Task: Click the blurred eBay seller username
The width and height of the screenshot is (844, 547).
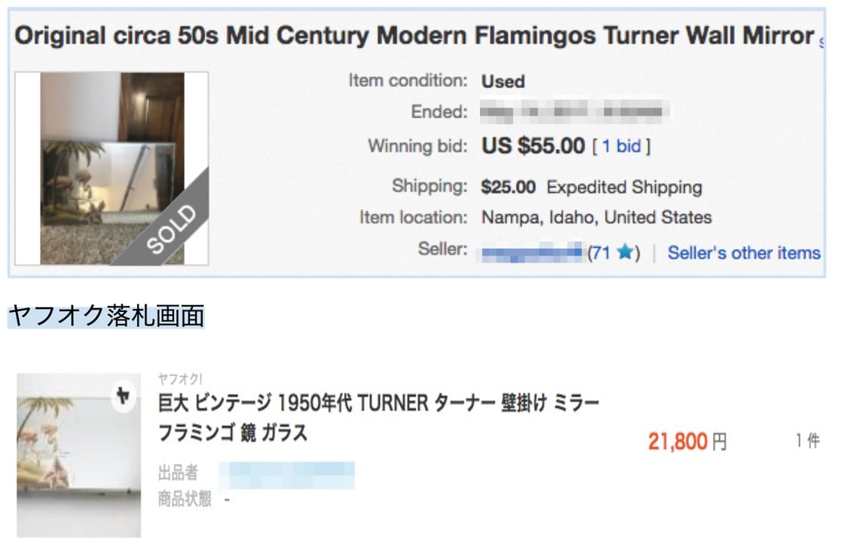Action: (x=532, y=252)
